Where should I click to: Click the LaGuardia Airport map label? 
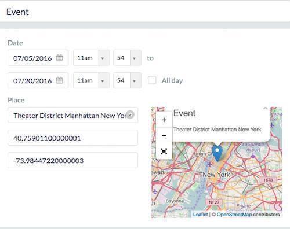pyautogui.click(x=253, y=147)
